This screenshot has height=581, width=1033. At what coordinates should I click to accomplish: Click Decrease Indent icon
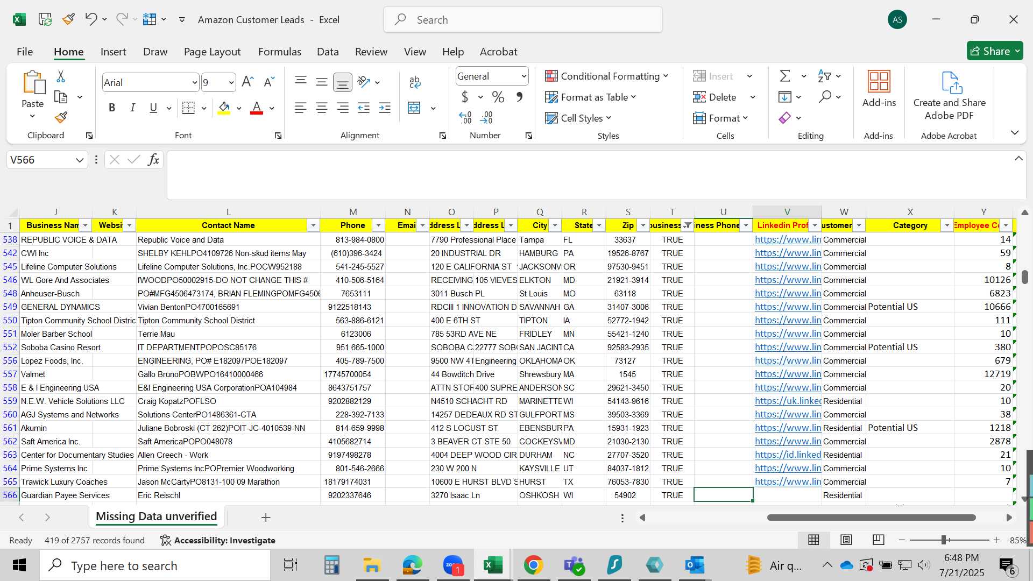pos(364,108)
